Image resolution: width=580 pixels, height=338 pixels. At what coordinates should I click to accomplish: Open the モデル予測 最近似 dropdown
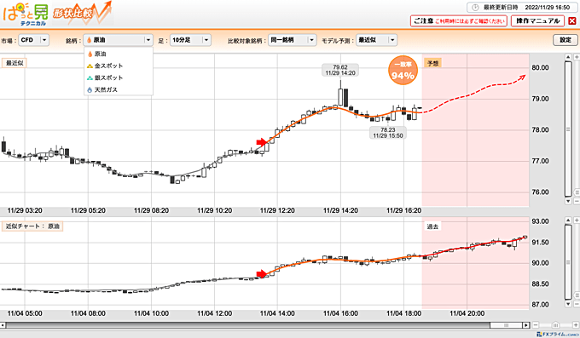(376, 40)
